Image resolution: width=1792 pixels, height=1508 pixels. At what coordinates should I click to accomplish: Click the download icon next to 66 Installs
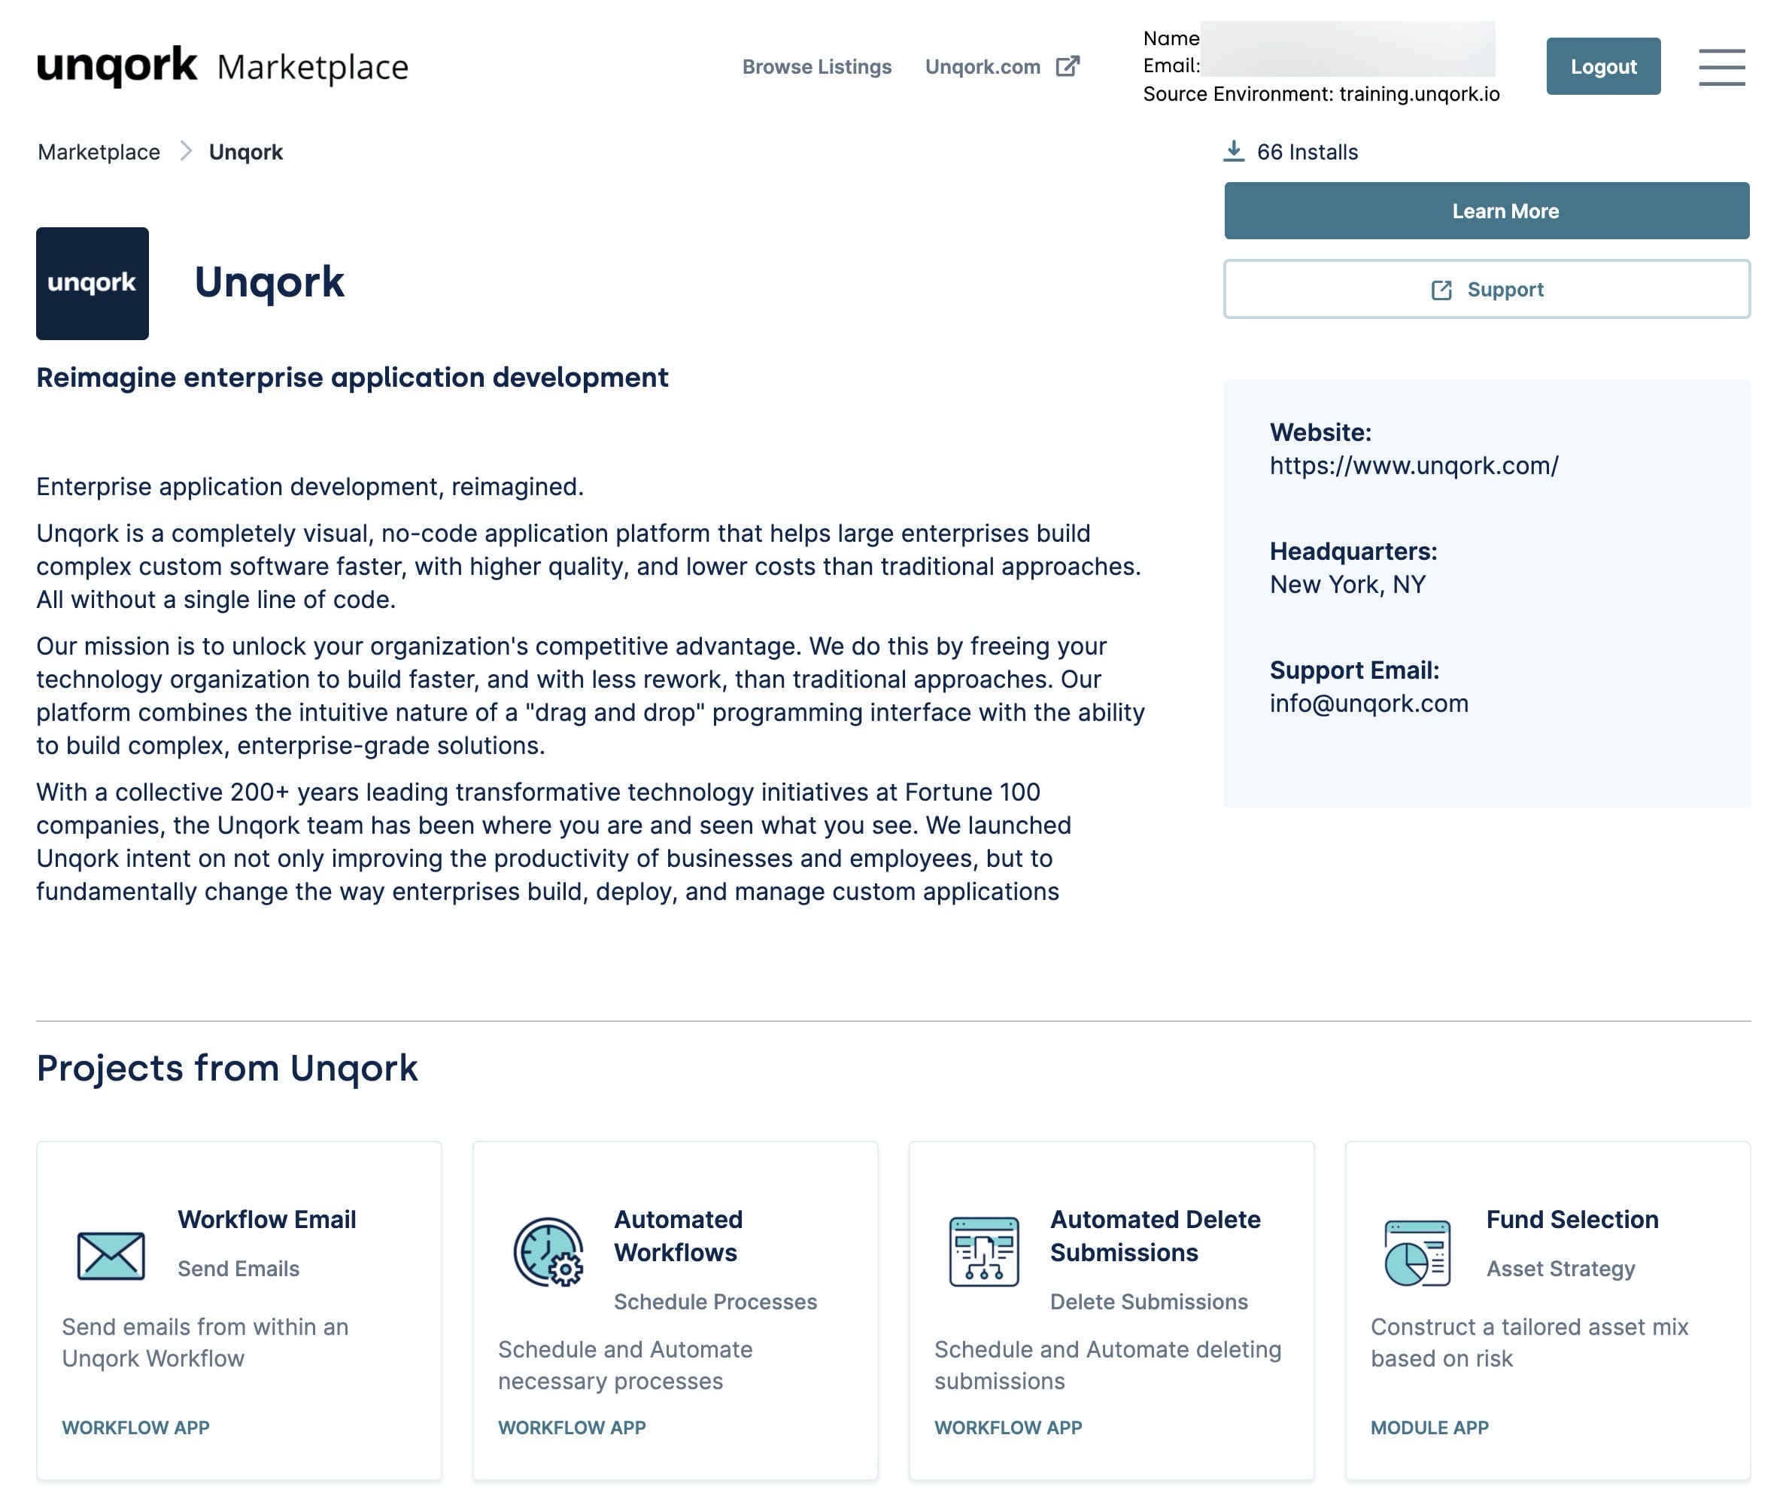1233,151
